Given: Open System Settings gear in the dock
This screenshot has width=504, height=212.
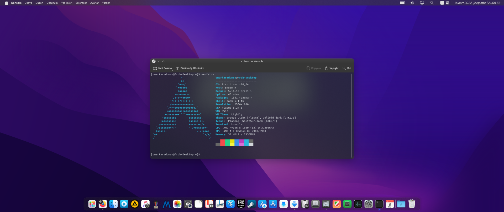Looking at the screenshot, I should point(369,204).
